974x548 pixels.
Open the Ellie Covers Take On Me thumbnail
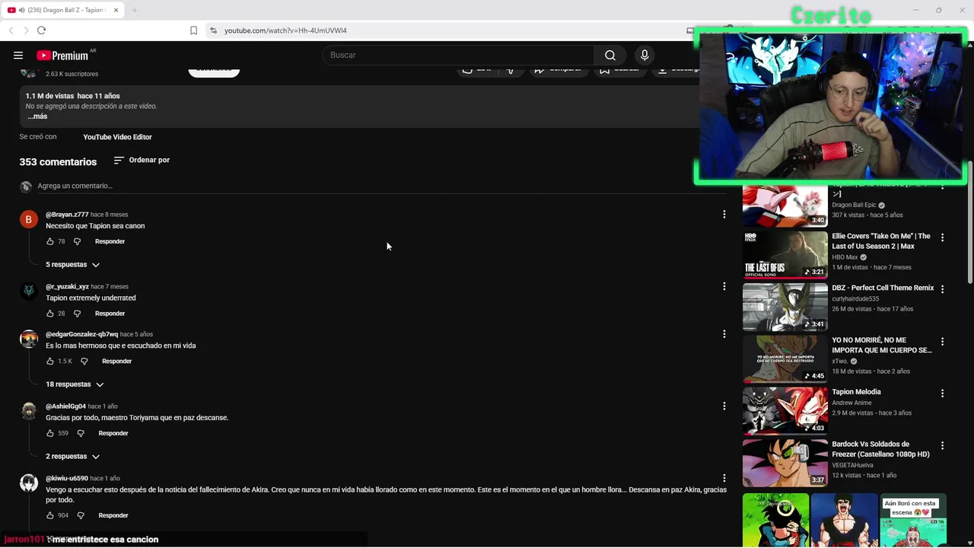[785, 255]
